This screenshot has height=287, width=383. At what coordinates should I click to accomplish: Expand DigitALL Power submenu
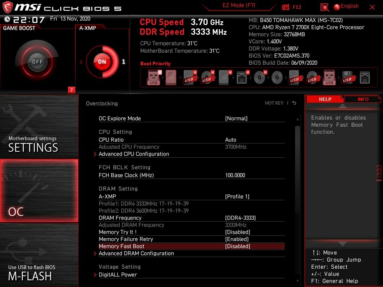pos(117,275)
